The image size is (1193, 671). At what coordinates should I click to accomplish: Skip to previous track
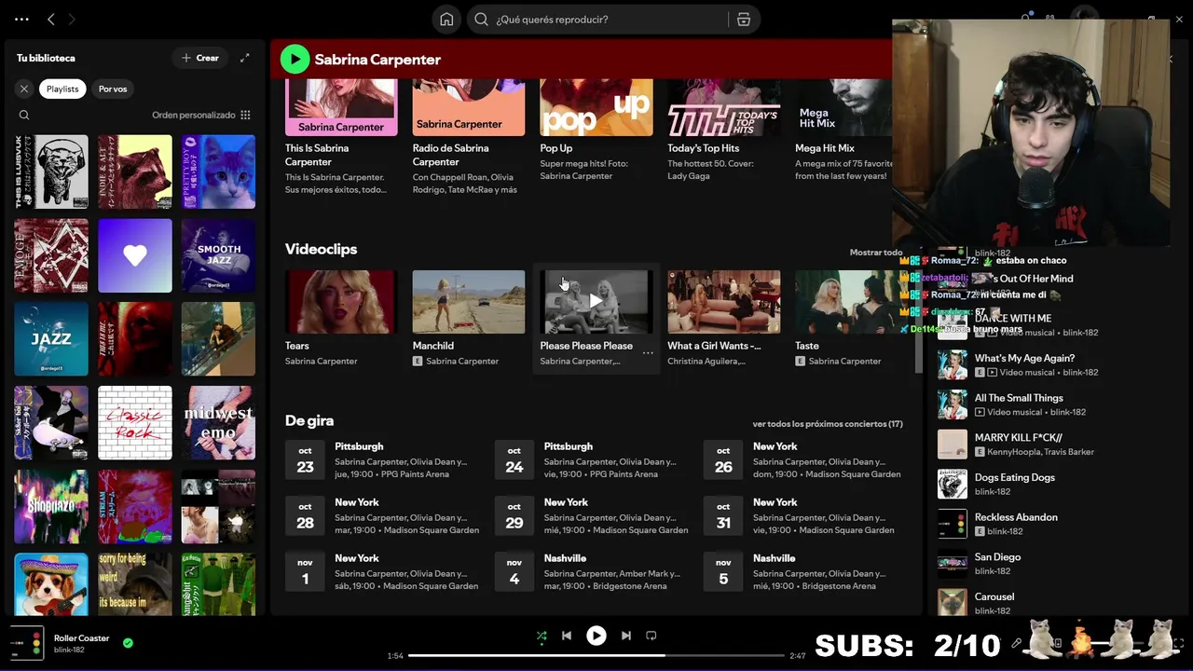(566, 636)
